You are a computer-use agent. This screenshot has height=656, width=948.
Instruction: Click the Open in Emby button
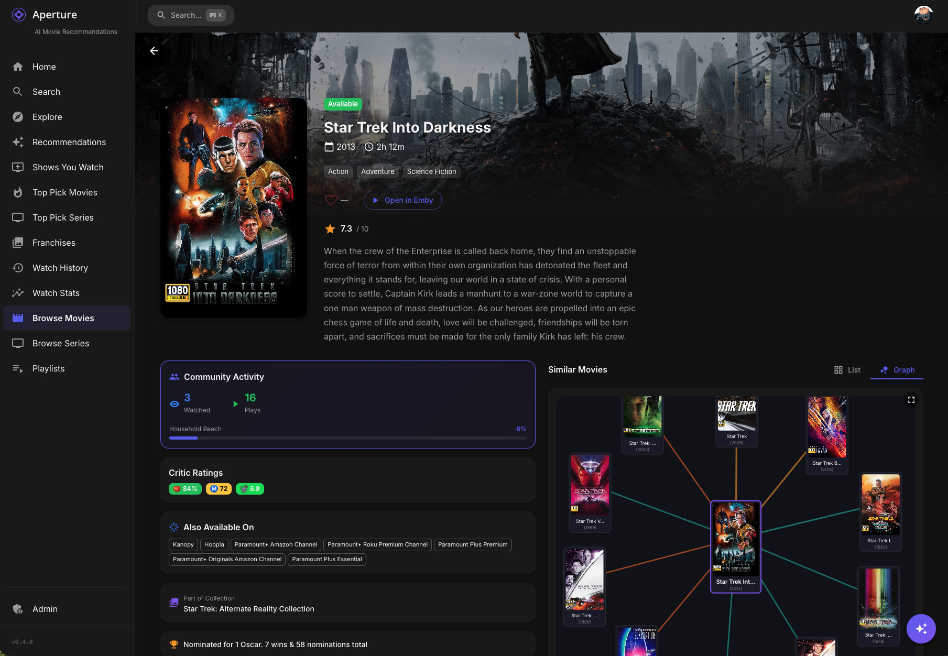pyautogui.click(x=402, y=200)
